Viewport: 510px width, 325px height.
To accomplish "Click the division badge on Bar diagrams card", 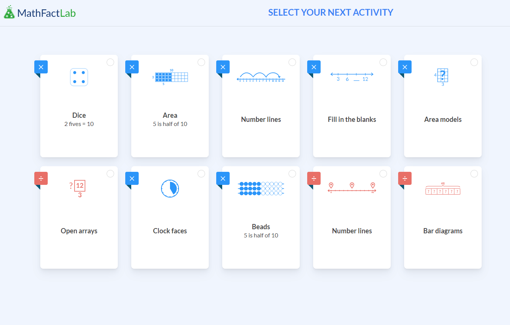I will tap(405, 179).
